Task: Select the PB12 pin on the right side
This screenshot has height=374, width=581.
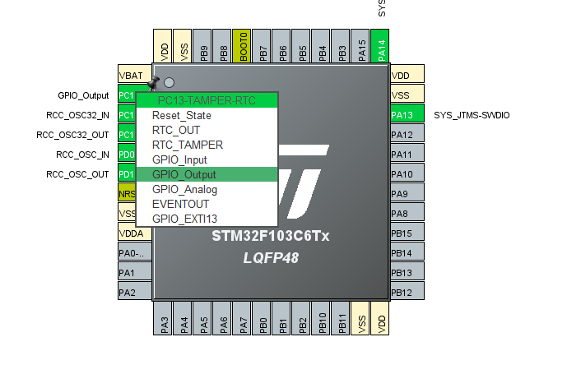Action: tap(407, 293)
